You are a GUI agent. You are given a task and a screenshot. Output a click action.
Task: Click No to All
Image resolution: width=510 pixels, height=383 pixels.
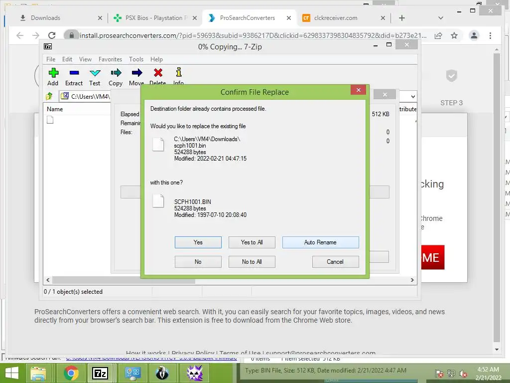[252, 262]
